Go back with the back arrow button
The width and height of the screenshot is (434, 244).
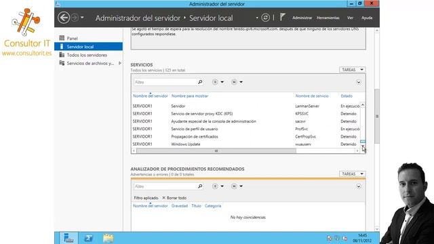[64, 18]
